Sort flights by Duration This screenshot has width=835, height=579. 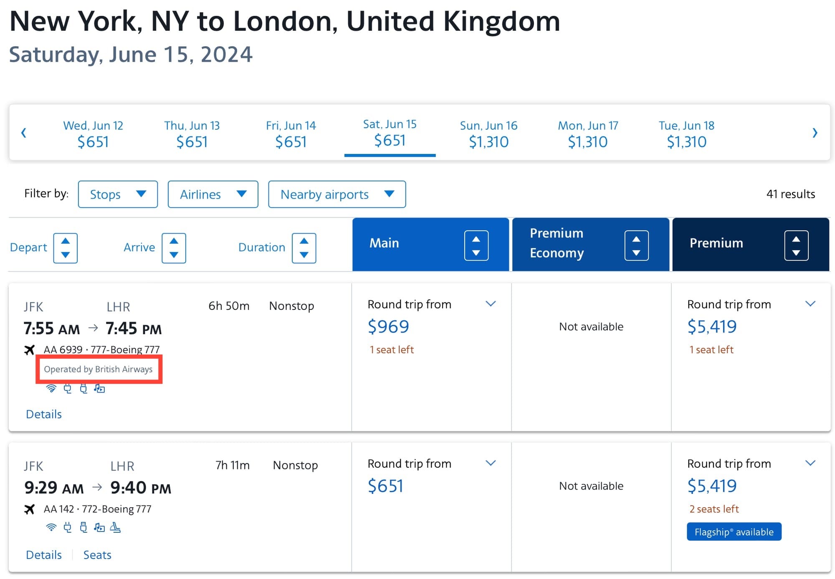coord(304,248)
